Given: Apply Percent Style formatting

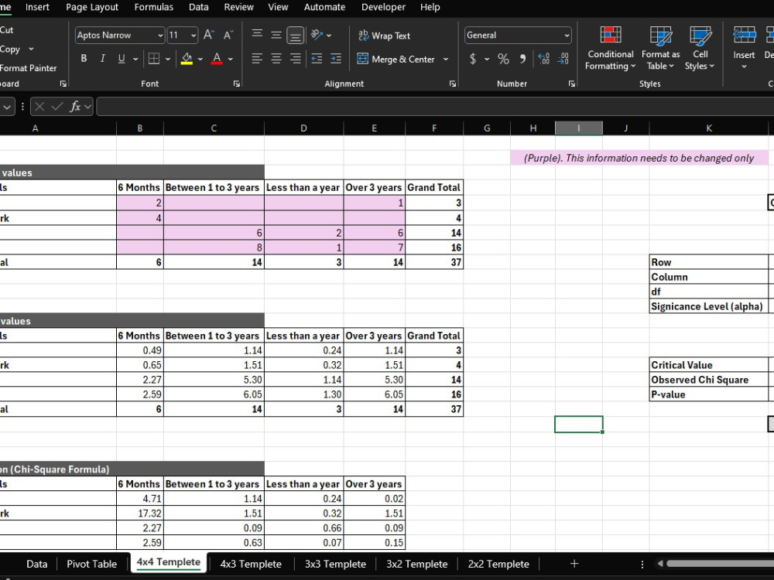Looking at the screenshot, I should pos(502,58).
